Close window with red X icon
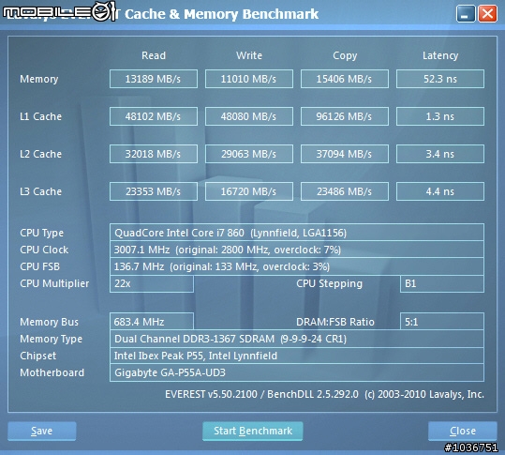The width and height of the screenshot is (505, 455). click(x=487, y=14)
